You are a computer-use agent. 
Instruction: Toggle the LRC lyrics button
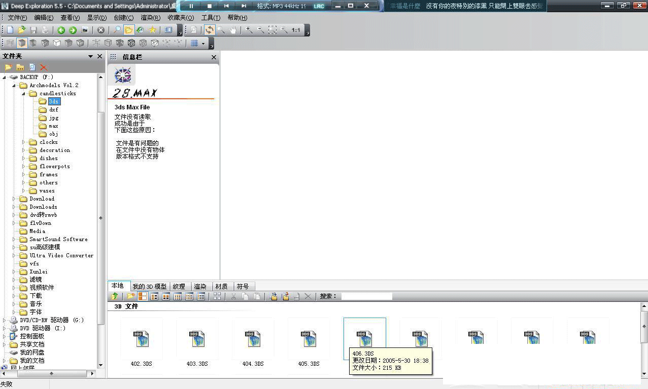pyautogui.click(x=319, y=6)
